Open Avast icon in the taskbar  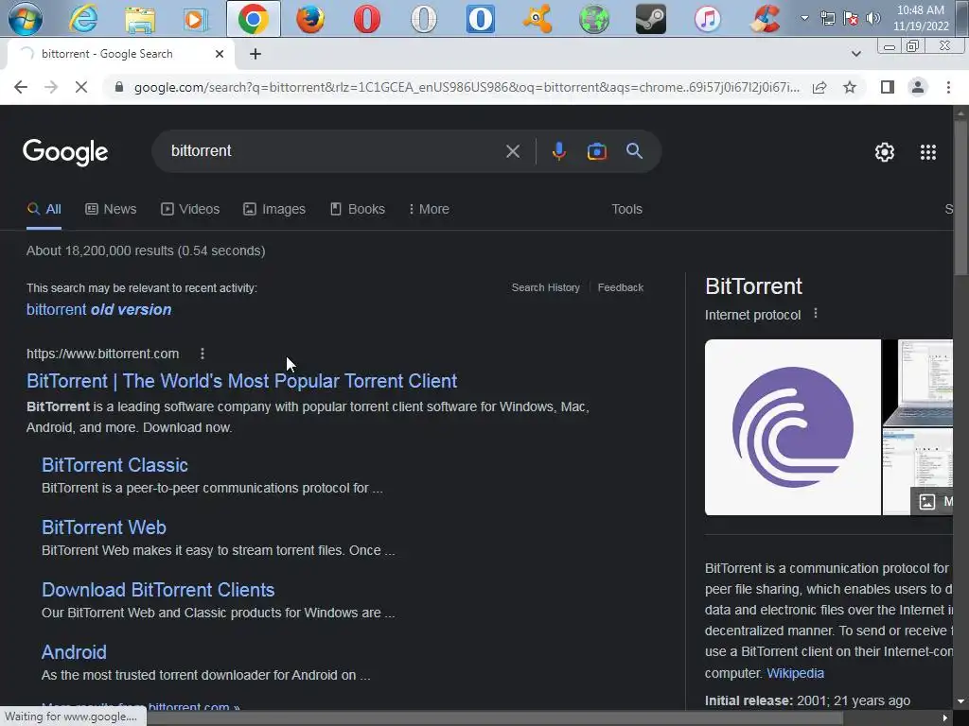coord(537,19)
